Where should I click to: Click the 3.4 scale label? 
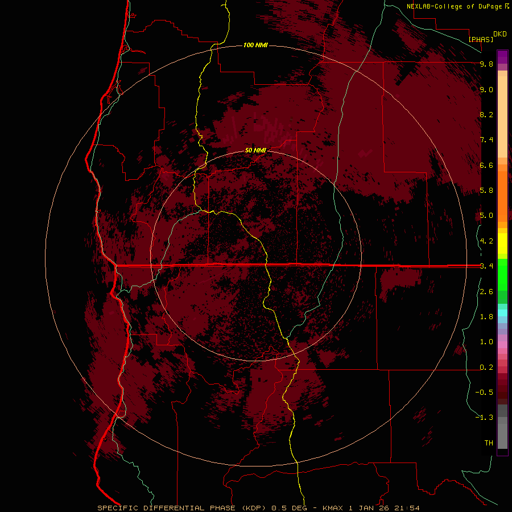click(x=486, y=266)
